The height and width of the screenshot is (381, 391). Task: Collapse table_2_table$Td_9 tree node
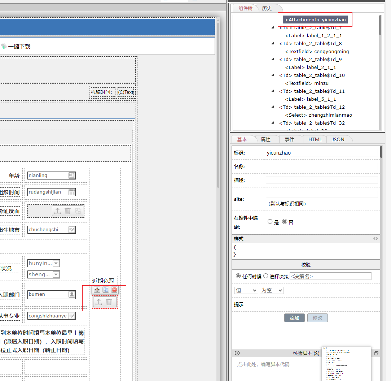[273, 60]
